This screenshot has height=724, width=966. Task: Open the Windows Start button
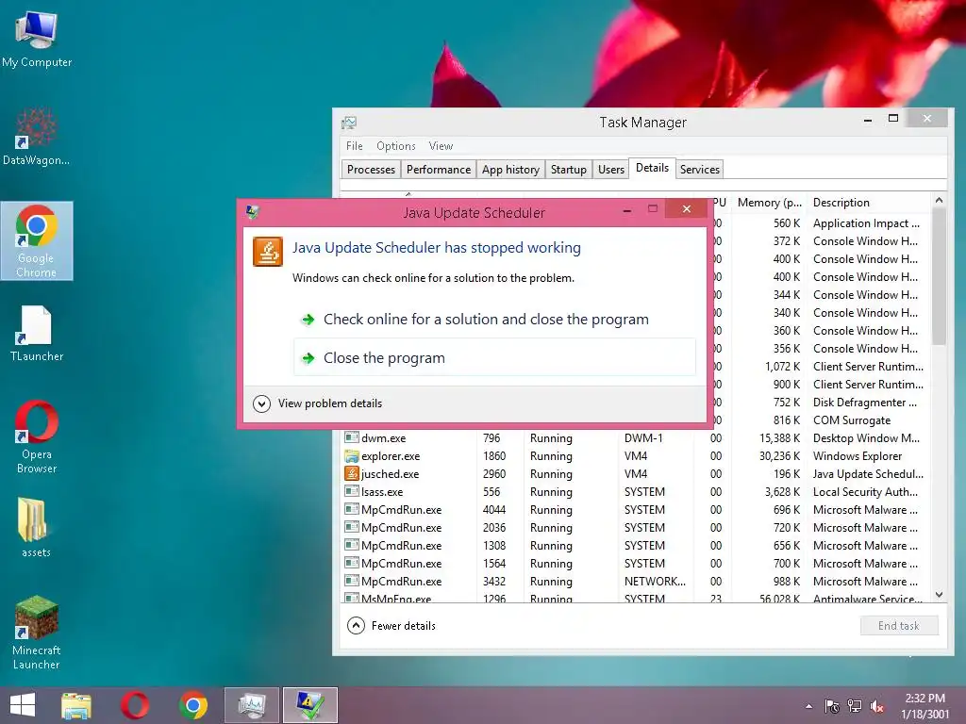pos(23,705)
